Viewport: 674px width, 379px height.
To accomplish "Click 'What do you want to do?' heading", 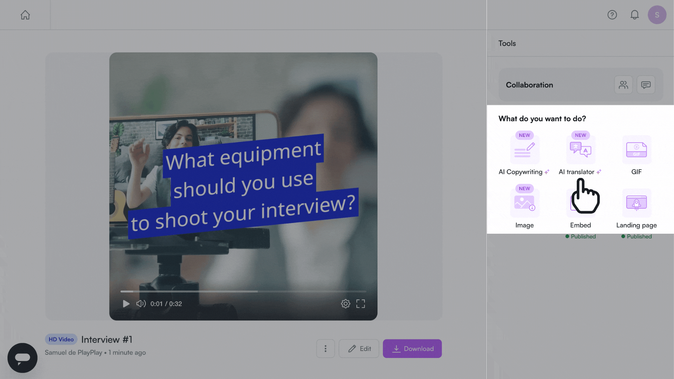I will point(542,119).
